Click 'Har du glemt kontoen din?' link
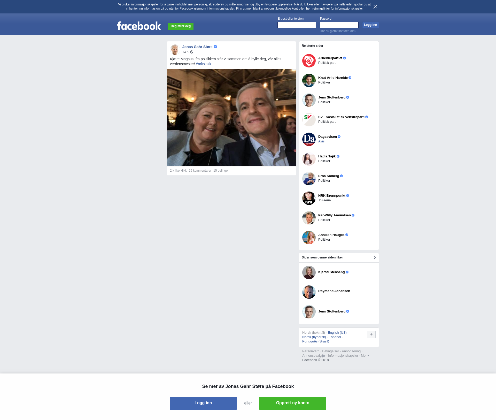 coord(338,31)
